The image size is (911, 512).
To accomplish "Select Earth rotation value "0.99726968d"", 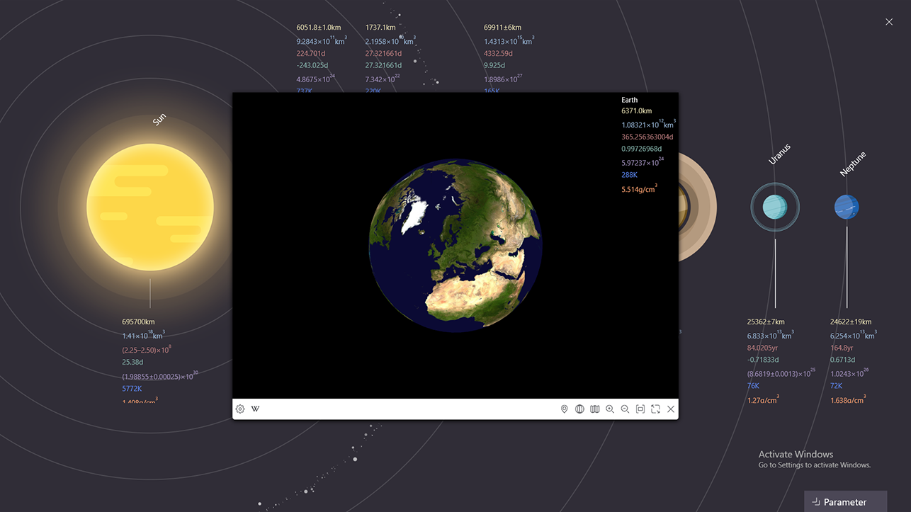I will click(x=642, y=149).
